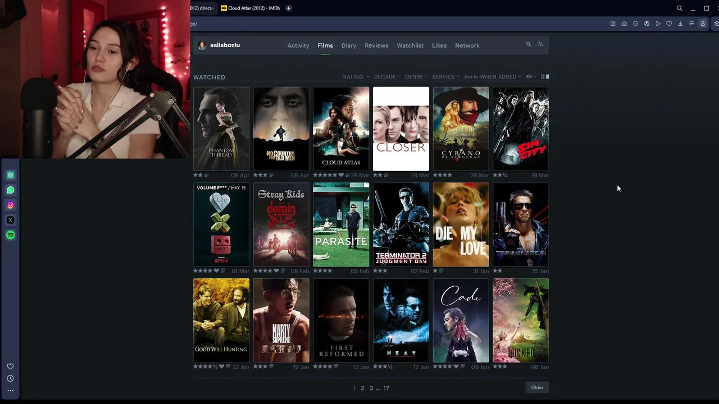Open the Reviews tab

click(x=376, y=45)
